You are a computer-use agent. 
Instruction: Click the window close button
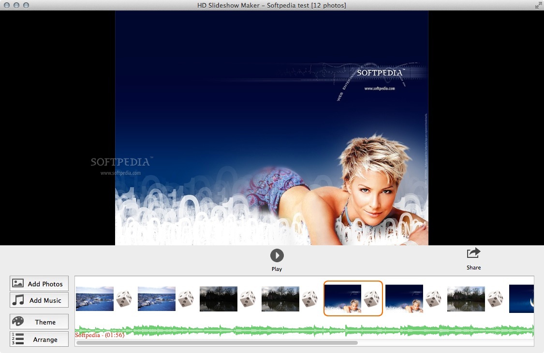tap(7, 5)
